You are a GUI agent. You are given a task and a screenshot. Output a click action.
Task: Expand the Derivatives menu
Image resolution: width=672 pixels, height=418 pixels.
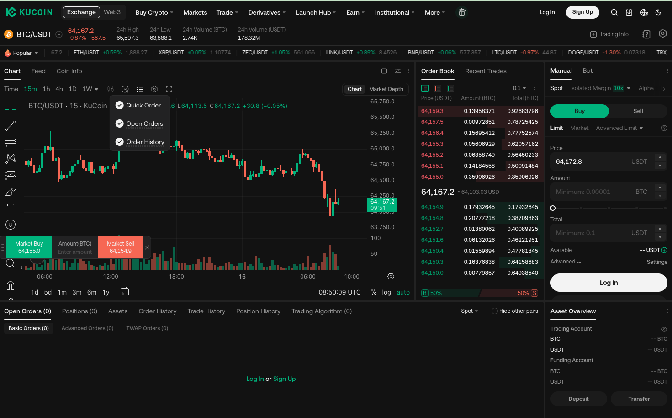tap(267, 12)
